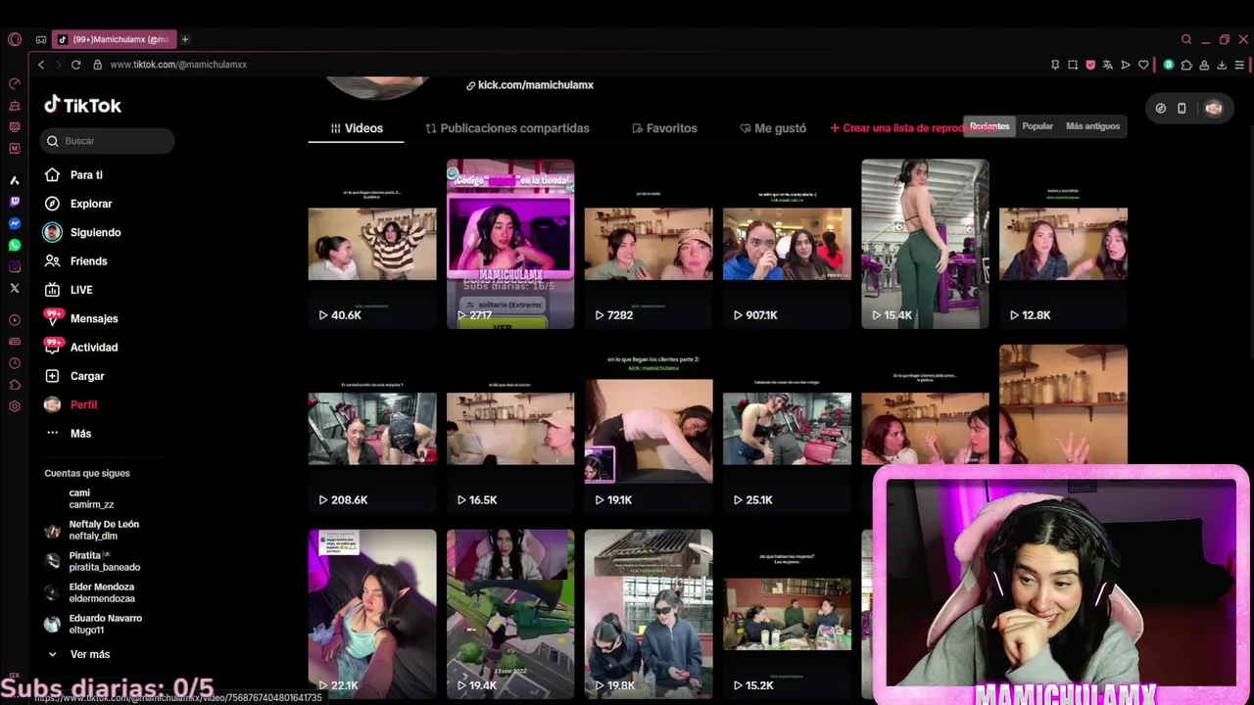Open GX Control speedometer in sidebar
Image resolution: width=1254 pixels, height=705 pixels.
pyautogui.click(x=14, y=84)
